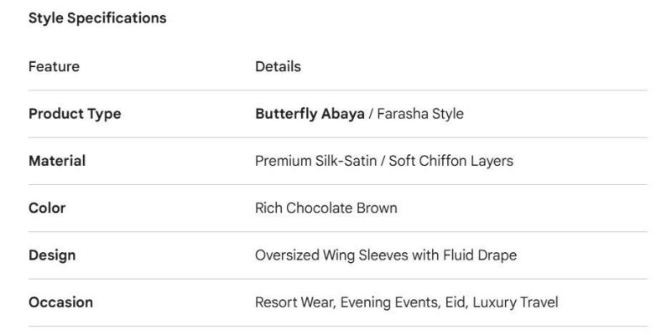The width and height of the screenshot is (656, 335).
Task: Select the Design row label
Action: pos(52,255)
